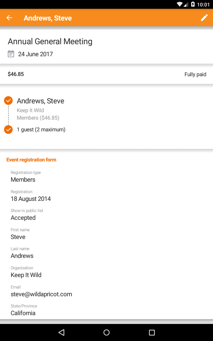Toggle check-in for 1 guest
Screen dimensions: 213x341
coord(8,129)
